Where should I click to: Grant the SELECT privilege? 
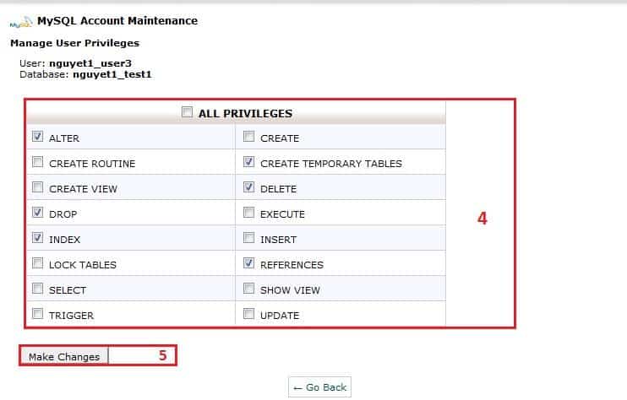(37, 289)
